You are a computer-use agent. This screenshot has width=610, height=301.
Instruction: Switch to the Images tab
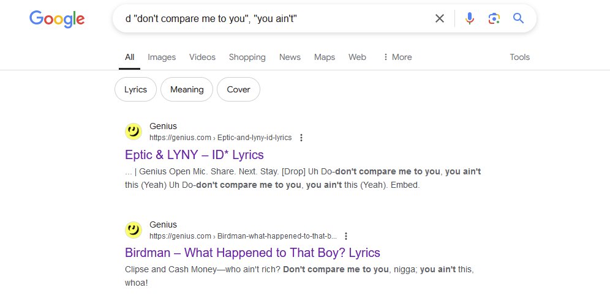(x=162, y=57)
